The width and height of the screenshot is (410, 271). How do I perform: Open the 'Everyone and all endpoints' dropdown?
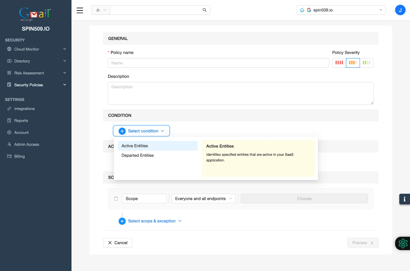click(203, 198)
